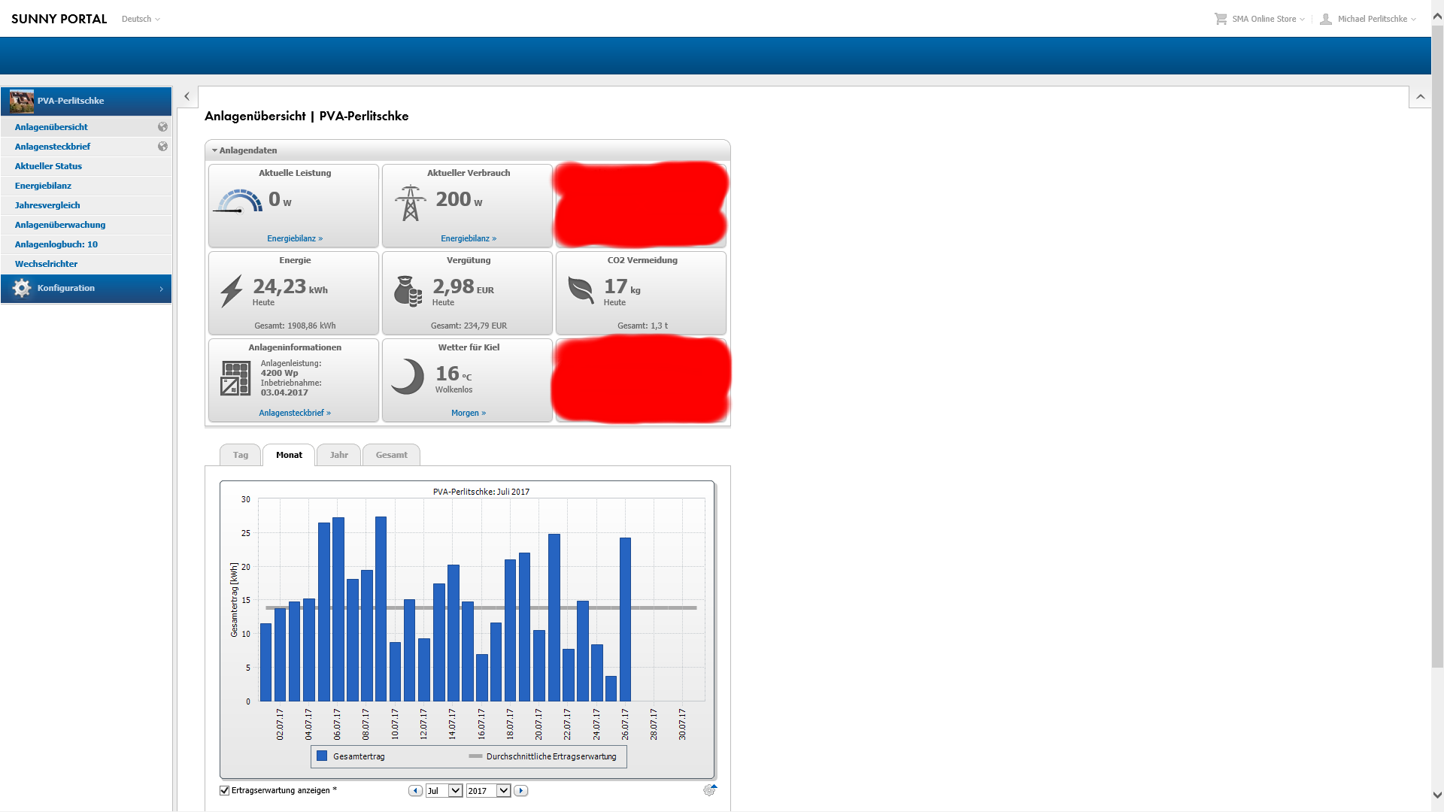Toggle Ertragserwartung anzeigen checkbox
The image size is (1444, 812).
point(224,790)
